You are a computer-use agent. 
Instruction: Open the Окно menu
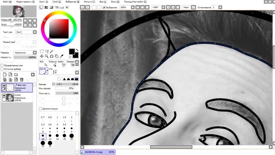(115, 2)
